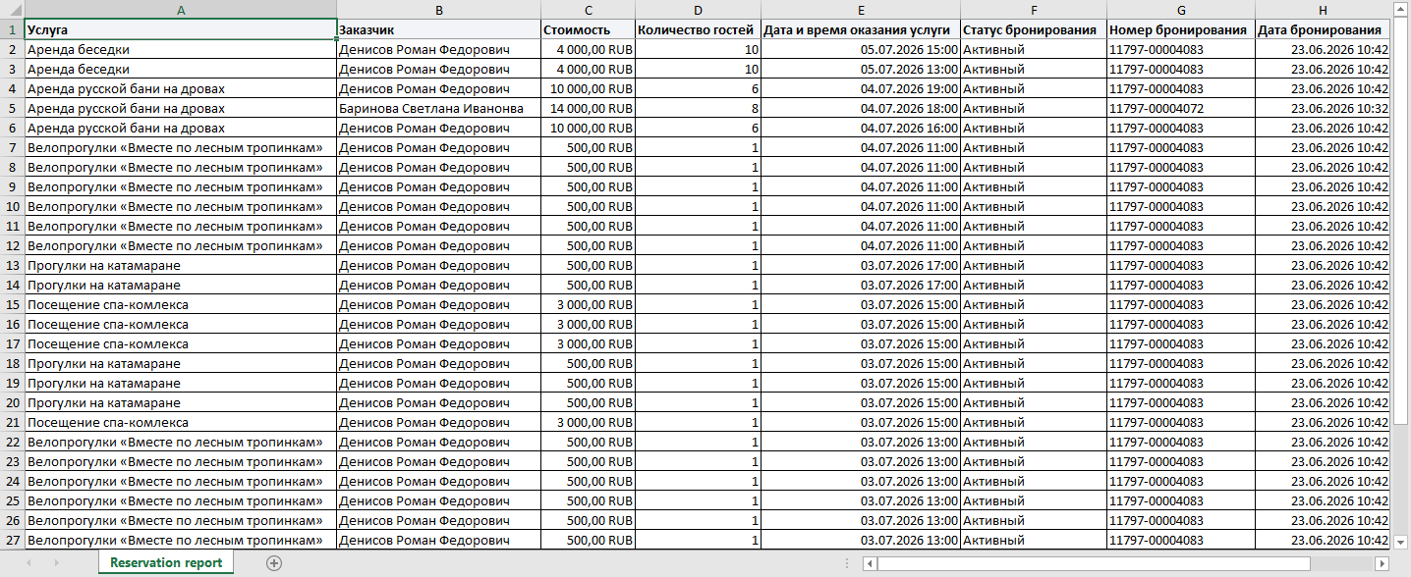Select 'Денисов Роман Федорович' in row 20

pos(438,402)
